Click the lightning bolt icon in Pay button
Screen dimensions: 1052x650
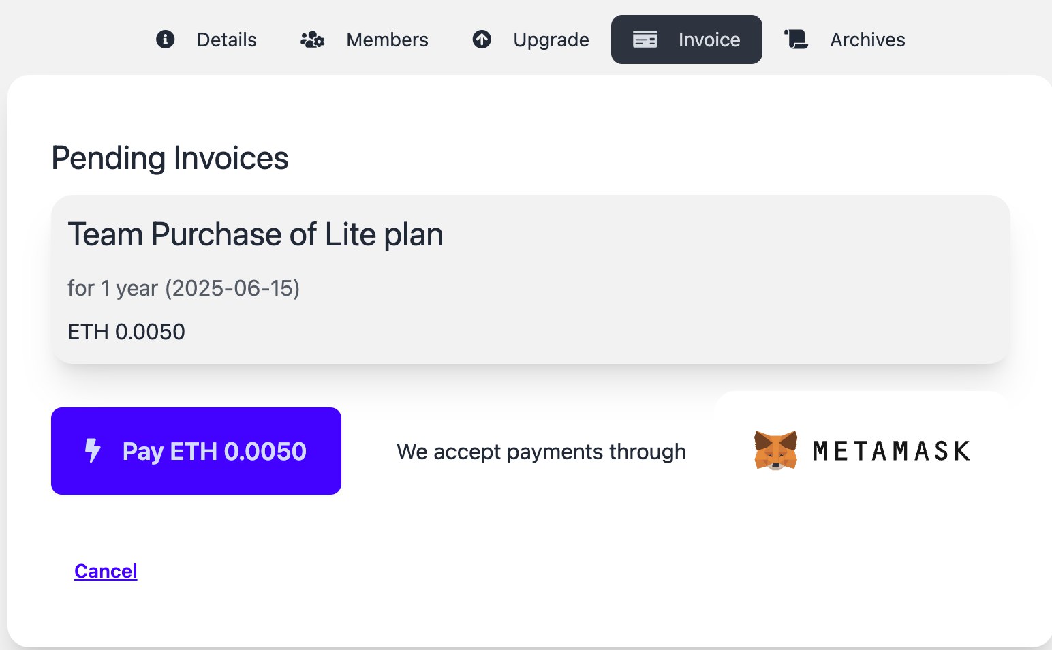click(x=93, y=451)
